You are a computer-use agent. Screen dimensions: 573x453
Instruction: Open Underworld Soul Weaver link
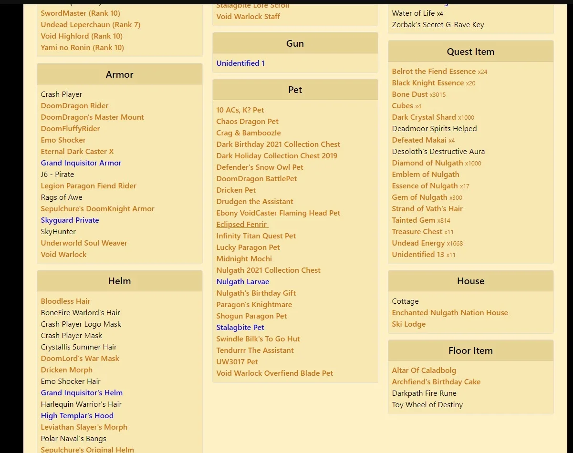point(84,243)
